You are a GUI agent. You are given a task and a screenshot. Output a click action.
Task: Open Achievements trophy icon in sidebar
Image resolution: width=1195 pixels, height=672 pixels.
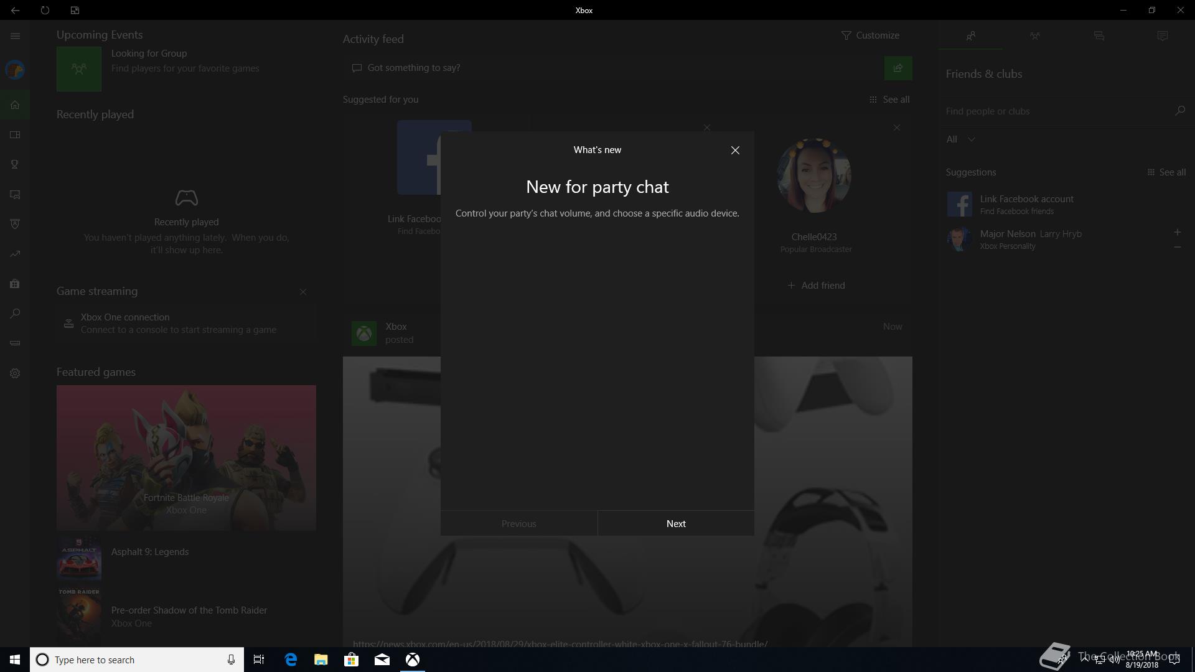point(15,164)
